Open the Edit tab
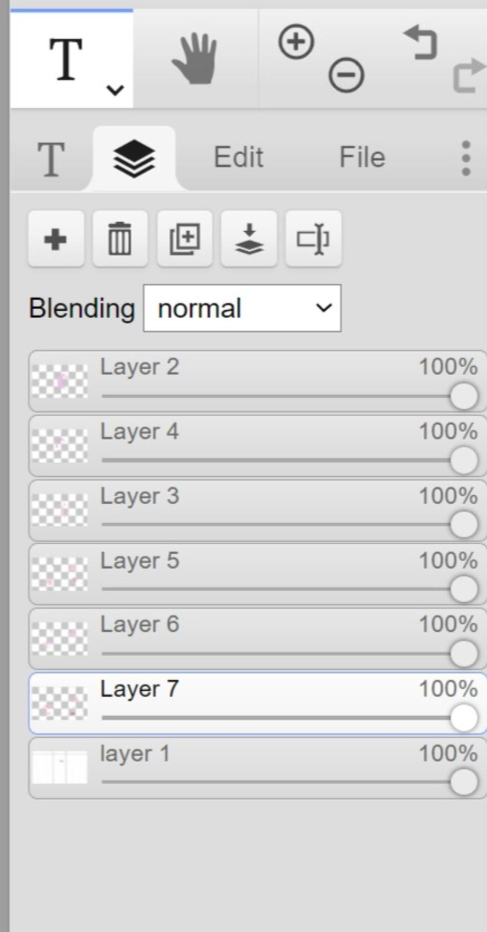This screenshot has width=487, height=932. click(x=238, y=157)
